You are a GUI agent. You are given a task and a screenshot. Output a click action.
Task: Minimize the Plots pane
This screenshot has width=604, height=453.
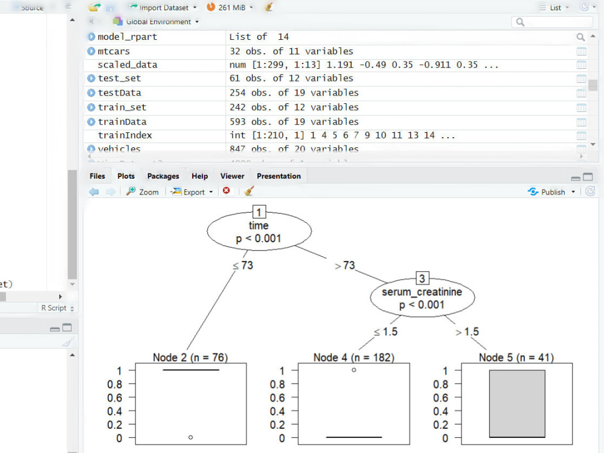576,178
